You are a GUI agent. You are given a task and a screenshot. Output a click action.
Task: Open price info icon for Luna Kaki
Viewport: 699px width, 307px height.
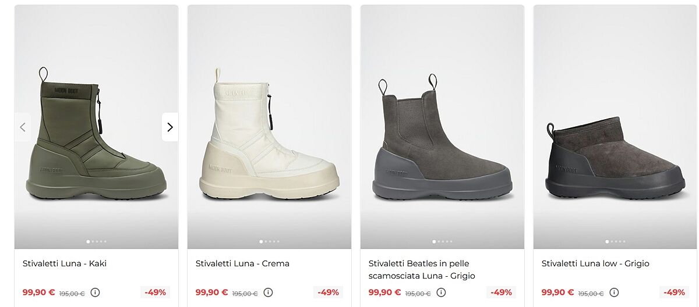(x=95, y=292)
